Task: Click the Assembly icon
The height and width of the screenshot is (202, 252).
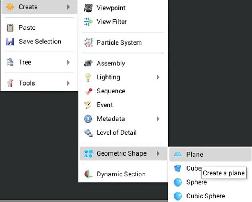Action: (88, 63)
